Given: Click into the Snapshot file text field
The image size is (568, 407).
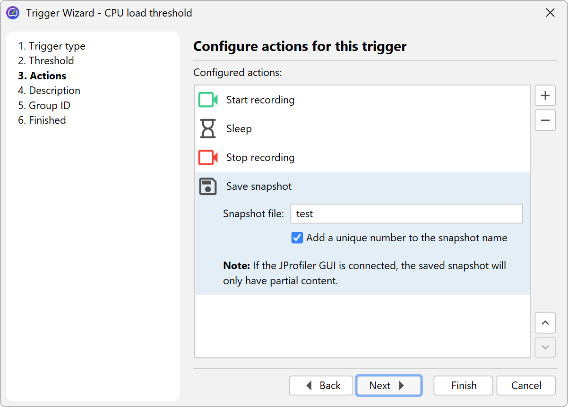Looking at the screenshot, I should pos(406,214).
